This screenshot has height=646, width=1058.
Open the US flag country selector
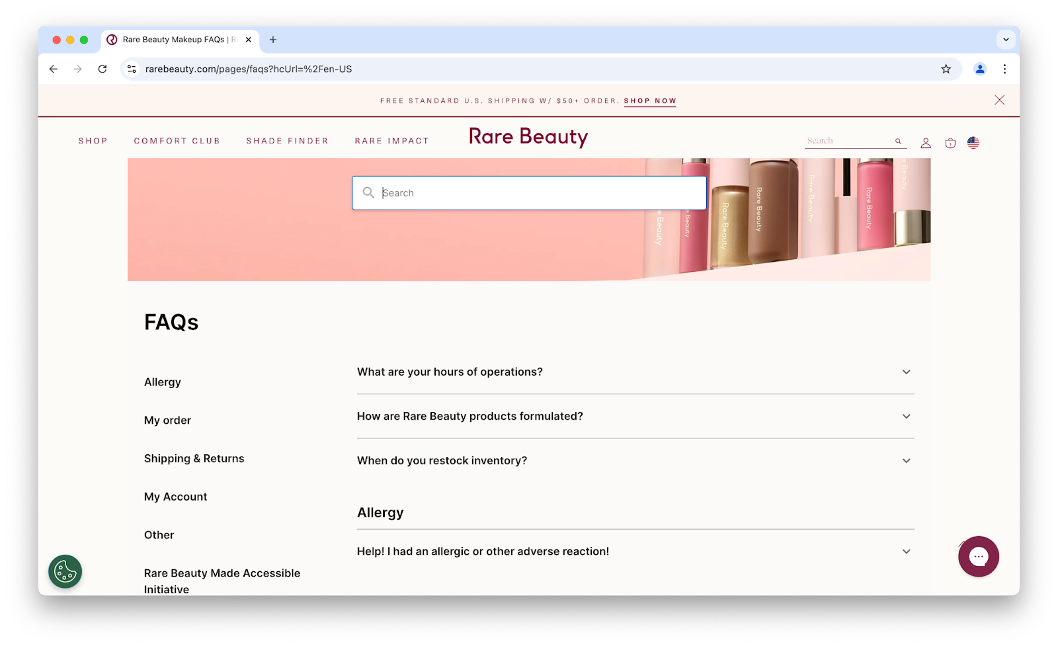point(973,142)
